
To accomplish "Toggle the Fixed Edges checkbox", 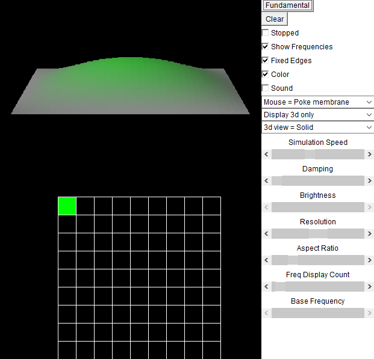I will (x=265, y=60).
